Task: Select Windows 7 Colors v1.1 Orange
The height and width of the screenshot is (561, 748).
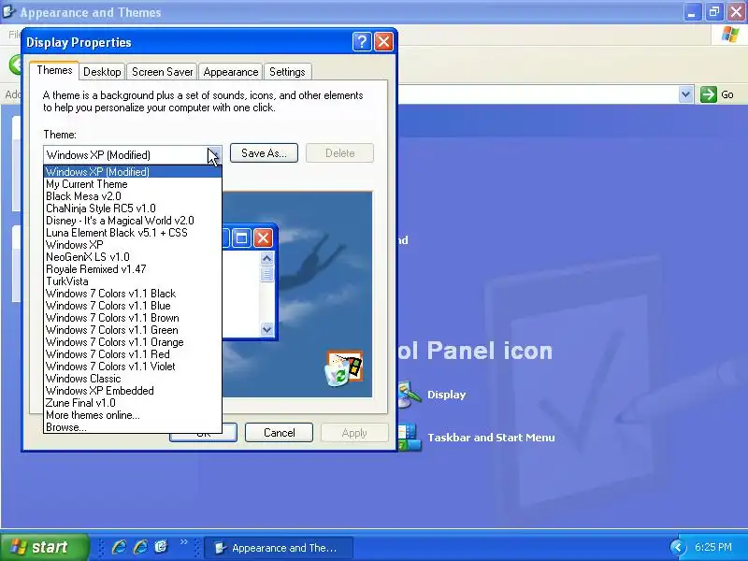Action: click(x=133, y=342)
